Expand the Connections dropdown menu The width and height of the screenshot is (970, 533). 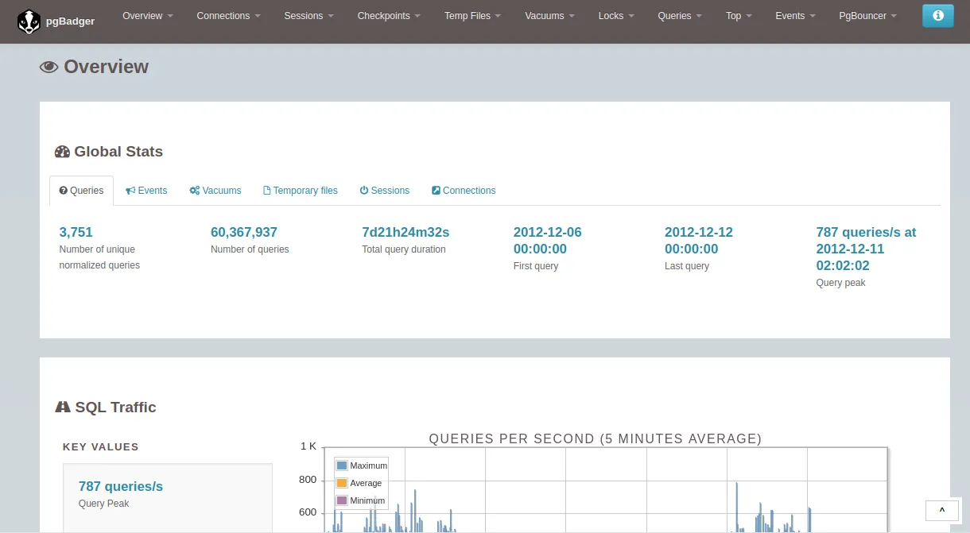pyautogui.click(x=228, y=16)
